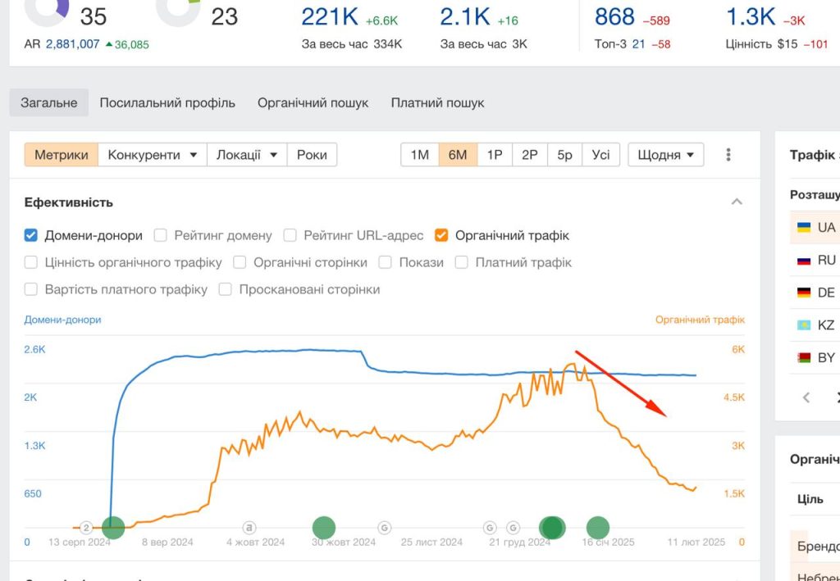Screen dimensions: 840x581
Task: Select the 1P time range button
Action: [495, 155]
